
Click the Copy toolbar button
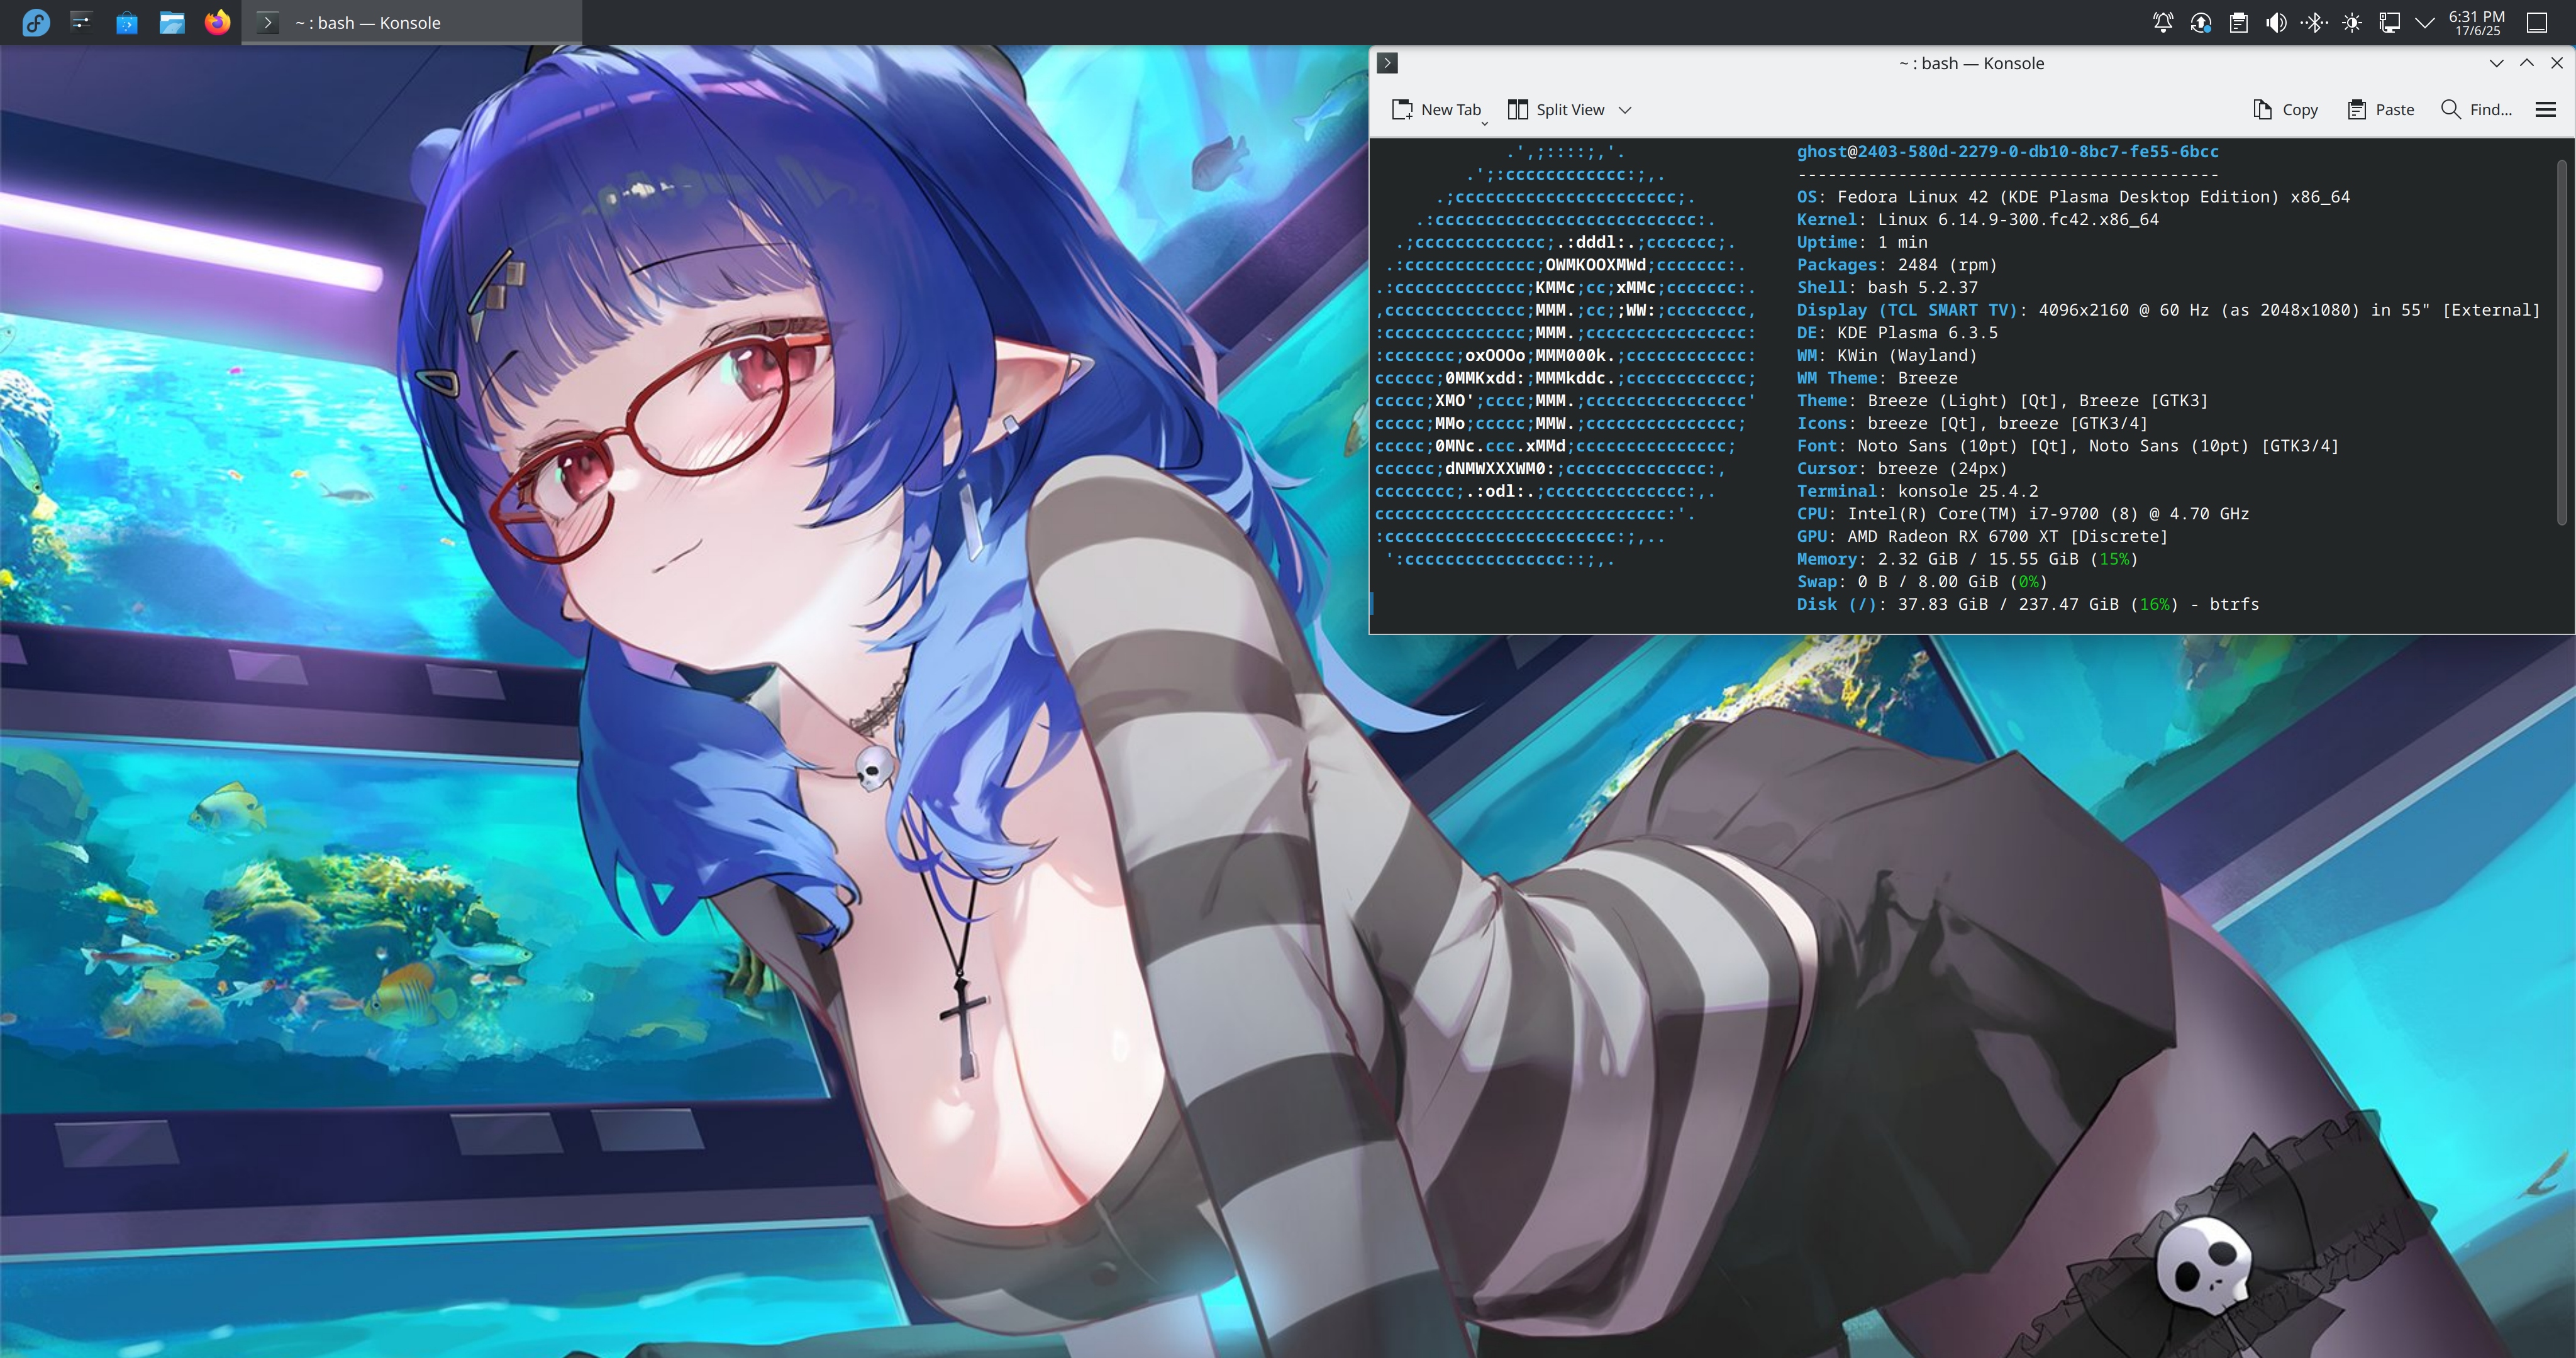pos(2286,110)
